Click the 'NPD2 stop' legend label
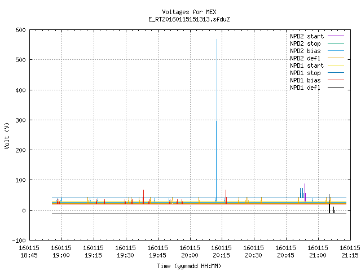Image resolution: width=361 pixels, height=271 pixels. click(305, 43)
